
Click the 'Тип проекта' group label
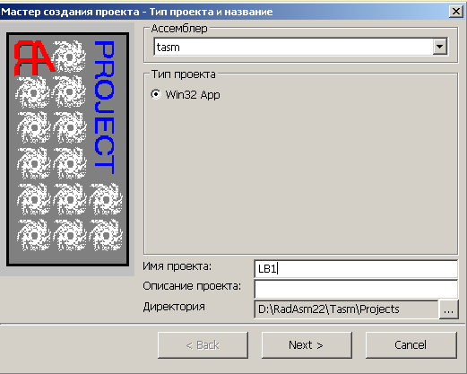tap(183, 74)
